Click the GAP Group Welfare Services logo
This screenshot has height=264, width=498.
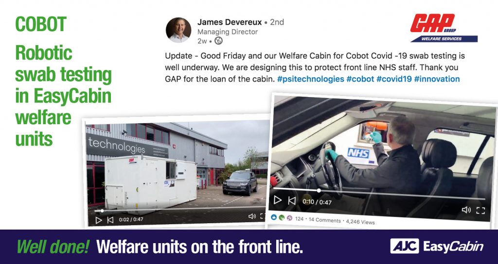pyautogui.click(x=444, y=29)
